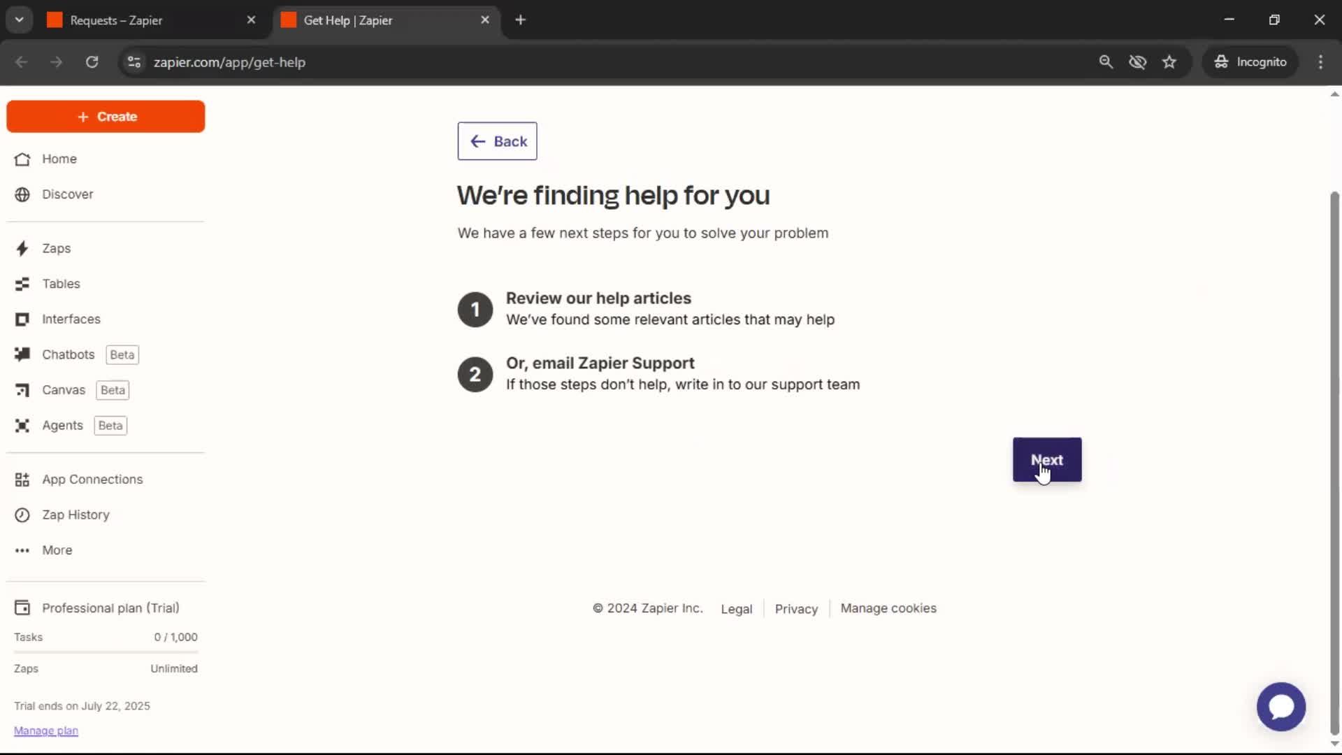Open the Chrome three-dot menu
1342x755 pixels.
pyautogui.click(x=1320, y=62)
